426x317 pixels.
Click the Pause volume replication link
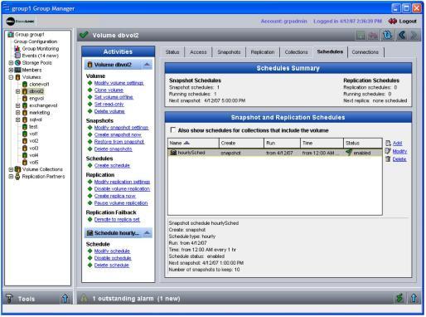click(x=121, y=203)
